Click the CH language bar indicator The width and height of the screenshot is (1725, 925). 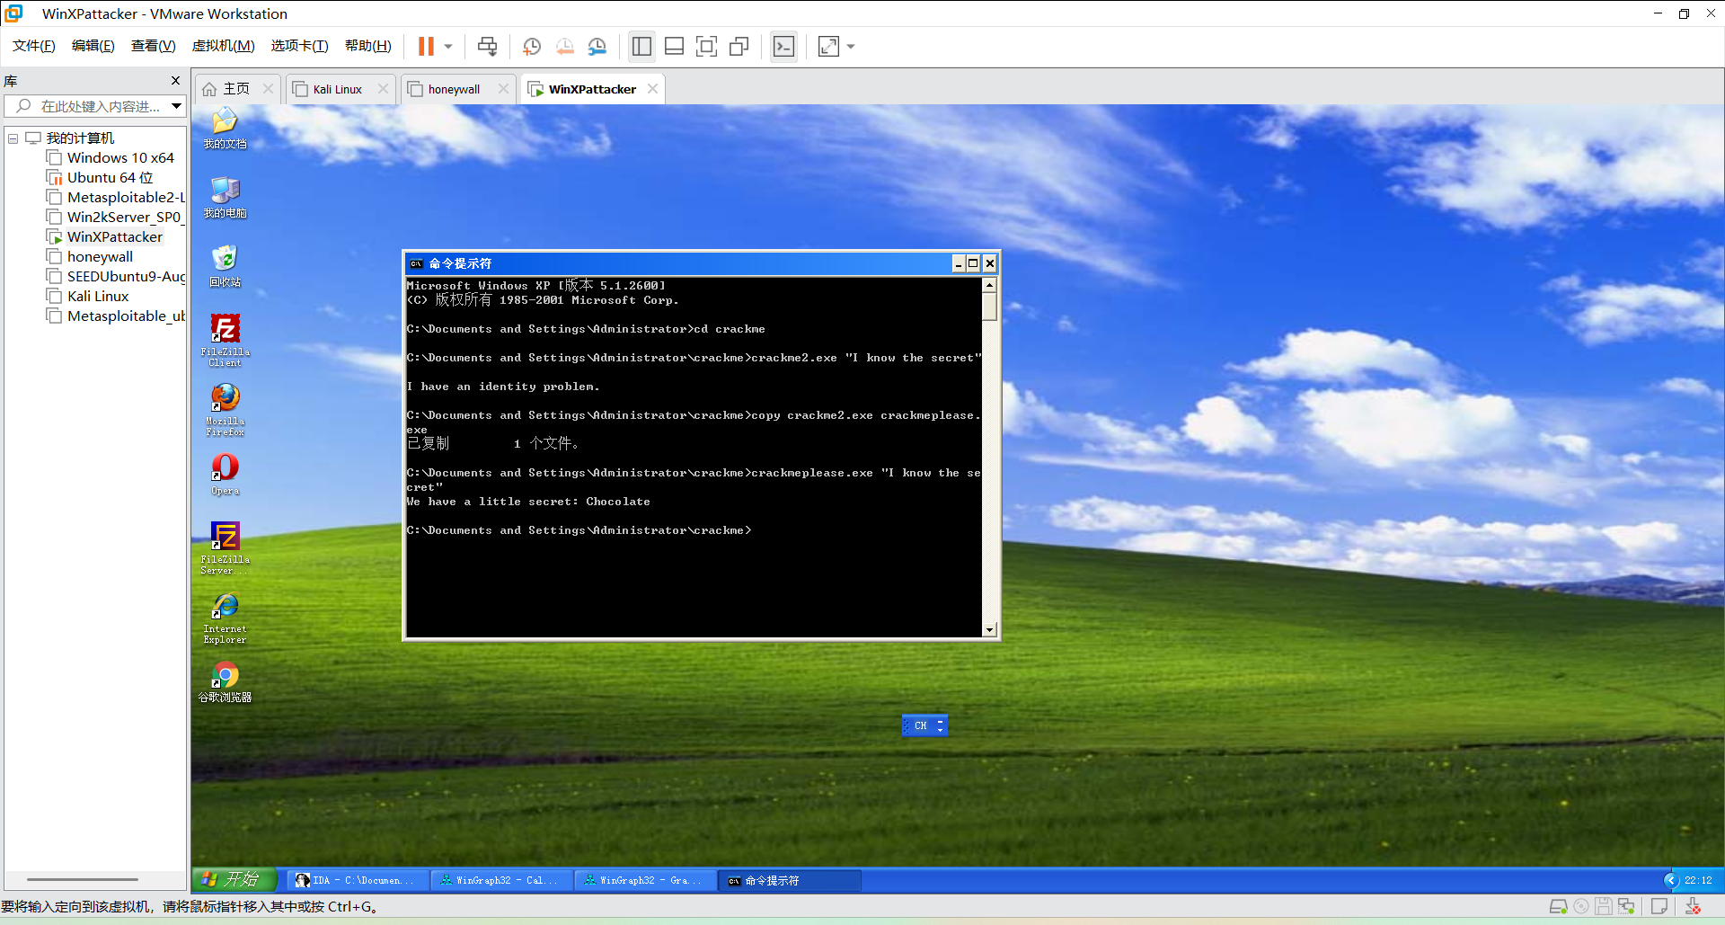[x=921, y=725]
